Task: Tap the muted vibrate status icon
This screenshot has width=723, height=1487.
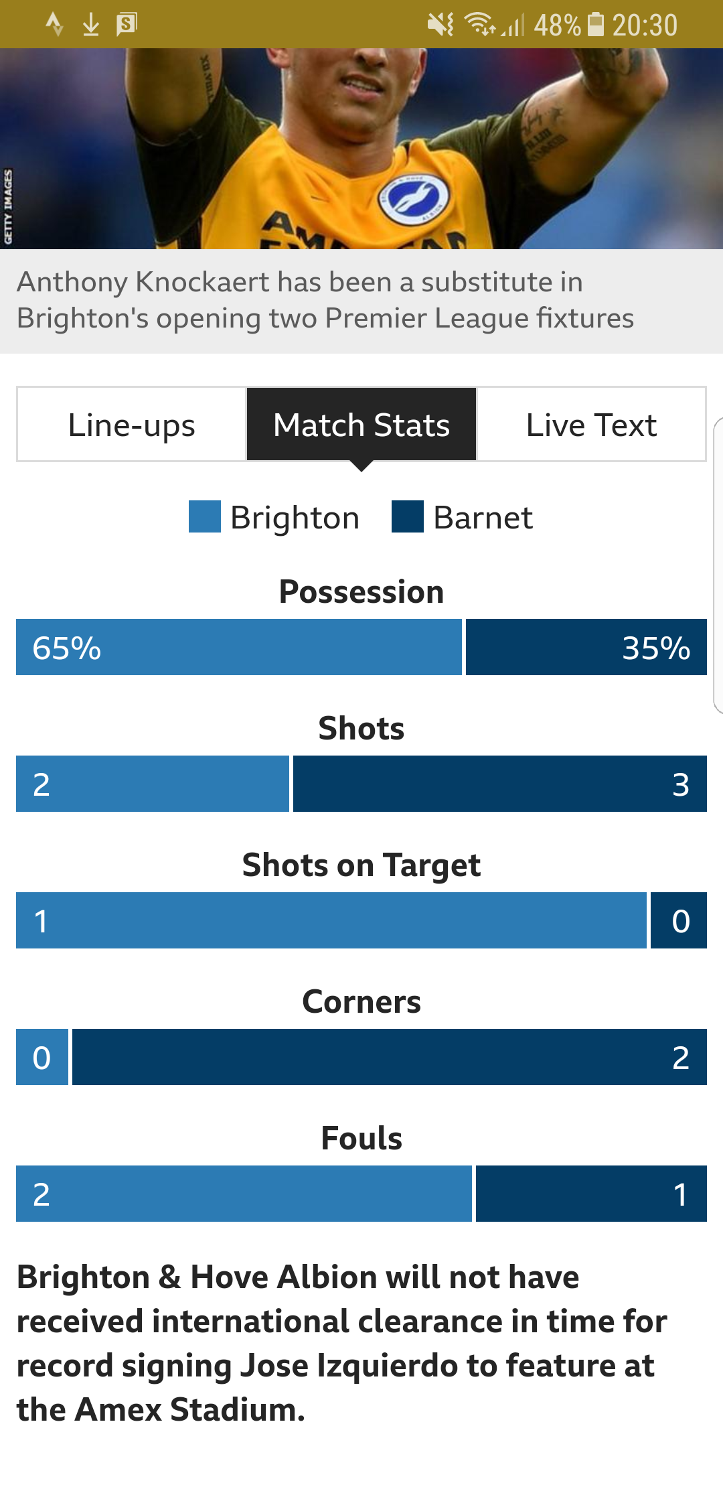Action: pyautogui.click(x=440, y=25)
